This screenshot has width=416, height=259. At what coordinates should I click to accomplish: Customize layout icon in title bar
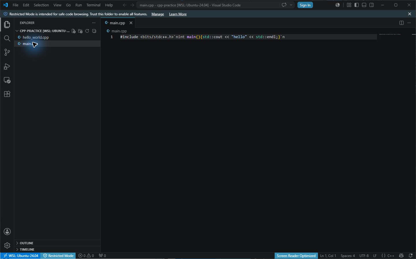[x=349, y=5]
